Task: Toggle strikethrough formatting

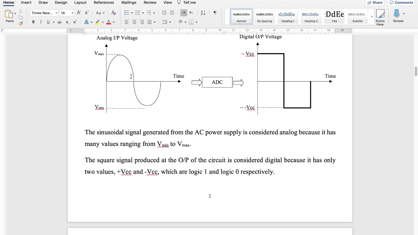Action: click(59, 22)
